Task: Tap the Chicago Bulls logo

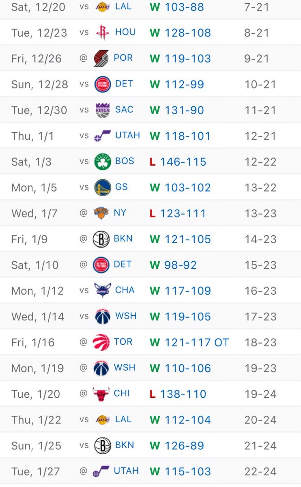Action: point(101,394)
